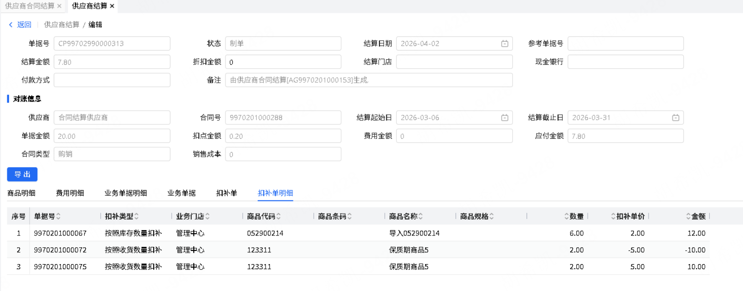Click the 应付金额 field
This screenshot has width=743, height=291.
(625, 136)
